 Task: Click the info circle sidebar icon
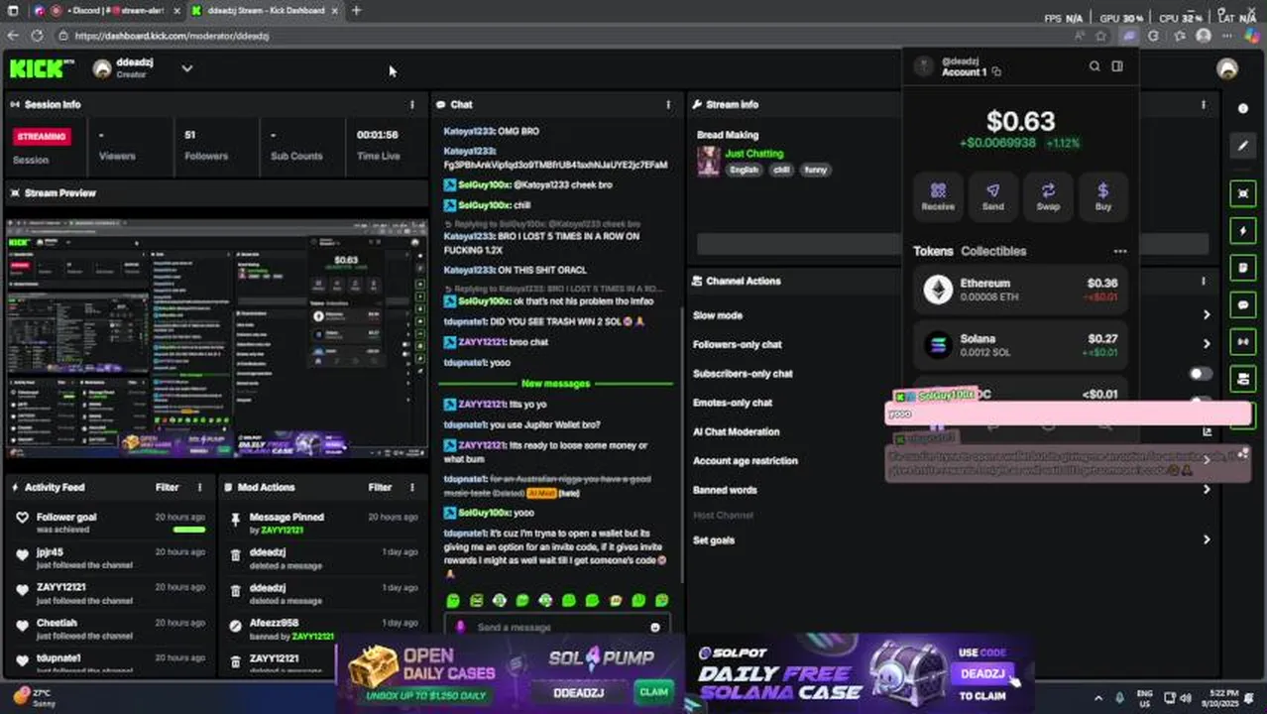(1243, 108)
